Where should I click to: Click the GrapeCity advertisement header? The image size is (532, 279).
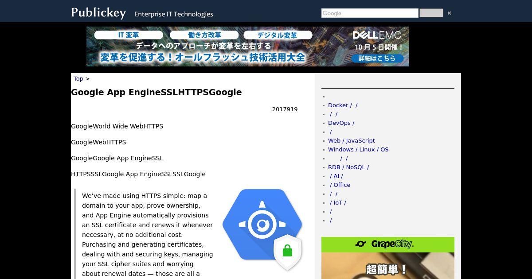coord(388,244)
